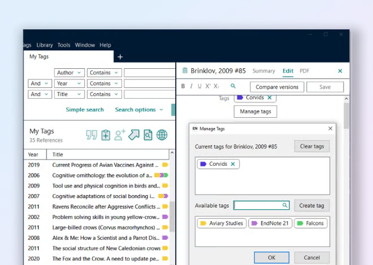Open the Library menu
This screenshot has height=265, width=373.
click(x=44, y=45)
